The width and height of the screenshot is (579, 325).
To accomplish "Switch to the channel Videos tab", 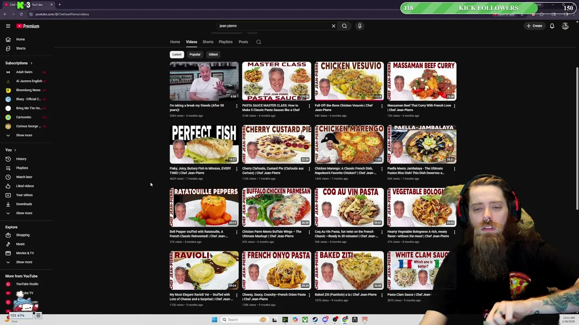I will (191, 42).
